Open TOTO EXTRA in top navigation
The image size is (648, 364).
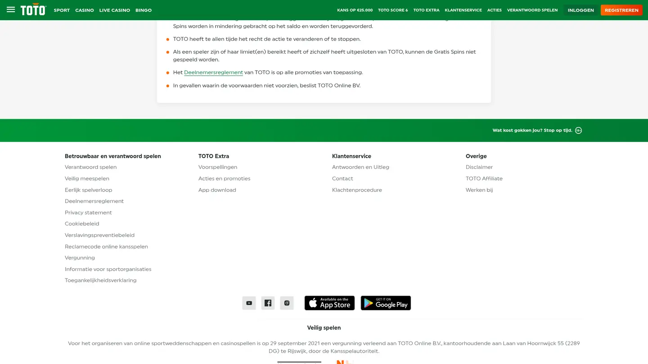(426, 10)
